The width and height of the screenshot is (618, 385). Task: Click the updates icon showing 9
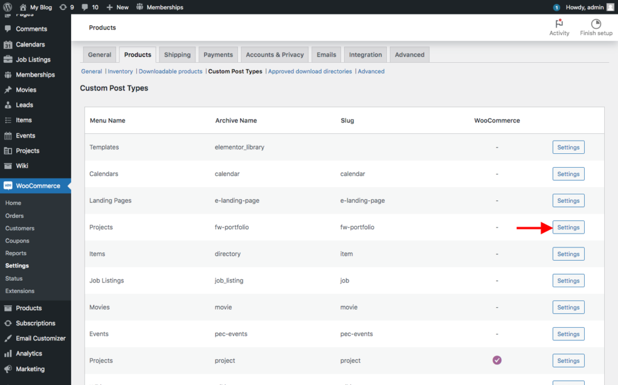point(63,7)
